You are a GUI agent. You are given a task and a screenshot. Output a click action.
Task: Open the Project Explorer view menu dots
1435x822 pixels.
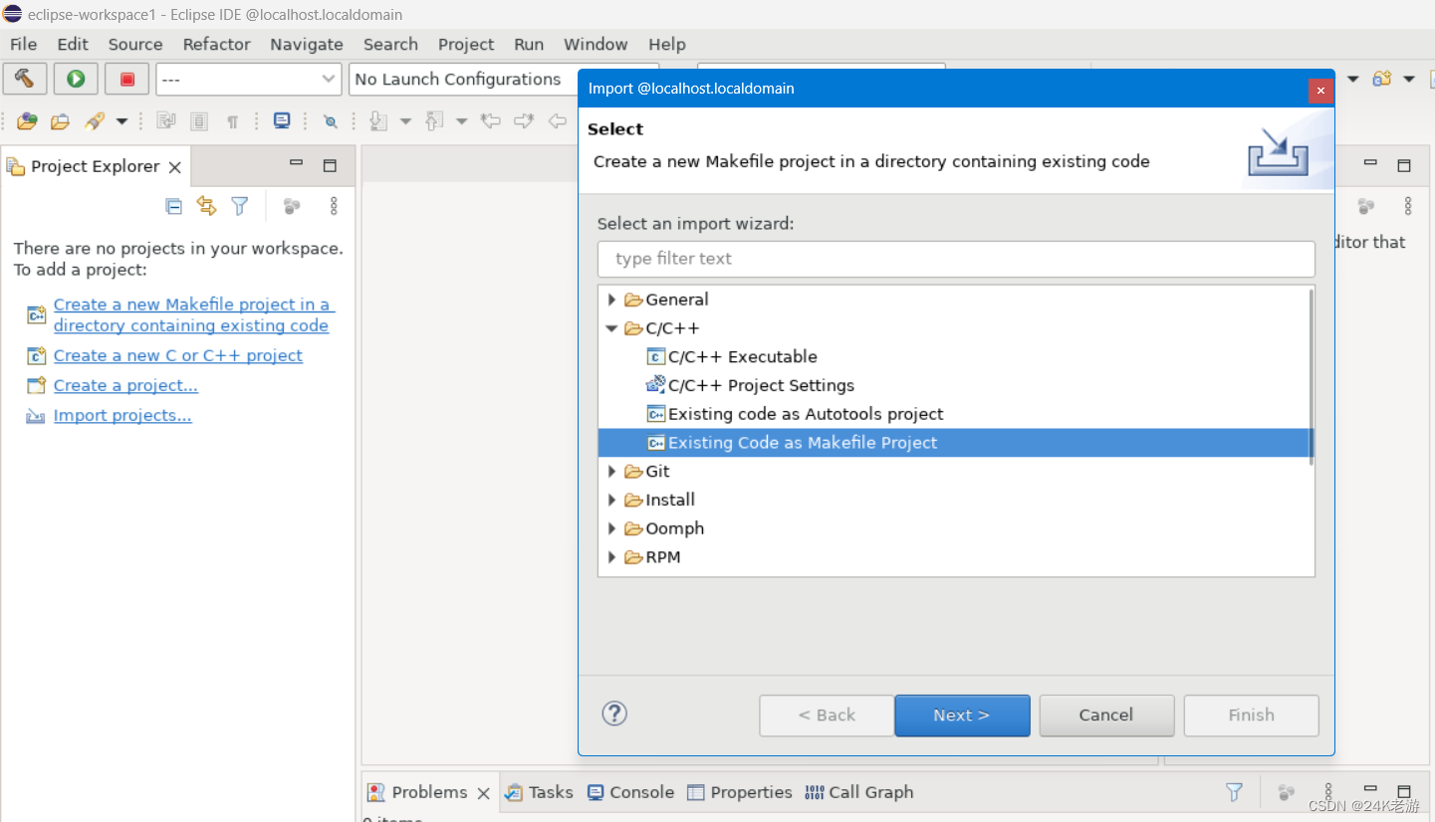click(334, 206)
